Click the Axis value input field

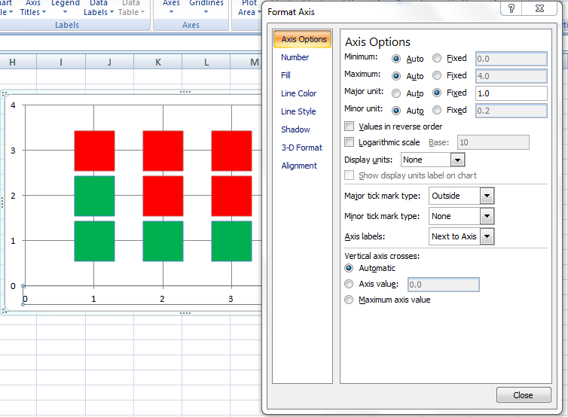(x=444, y=285)
